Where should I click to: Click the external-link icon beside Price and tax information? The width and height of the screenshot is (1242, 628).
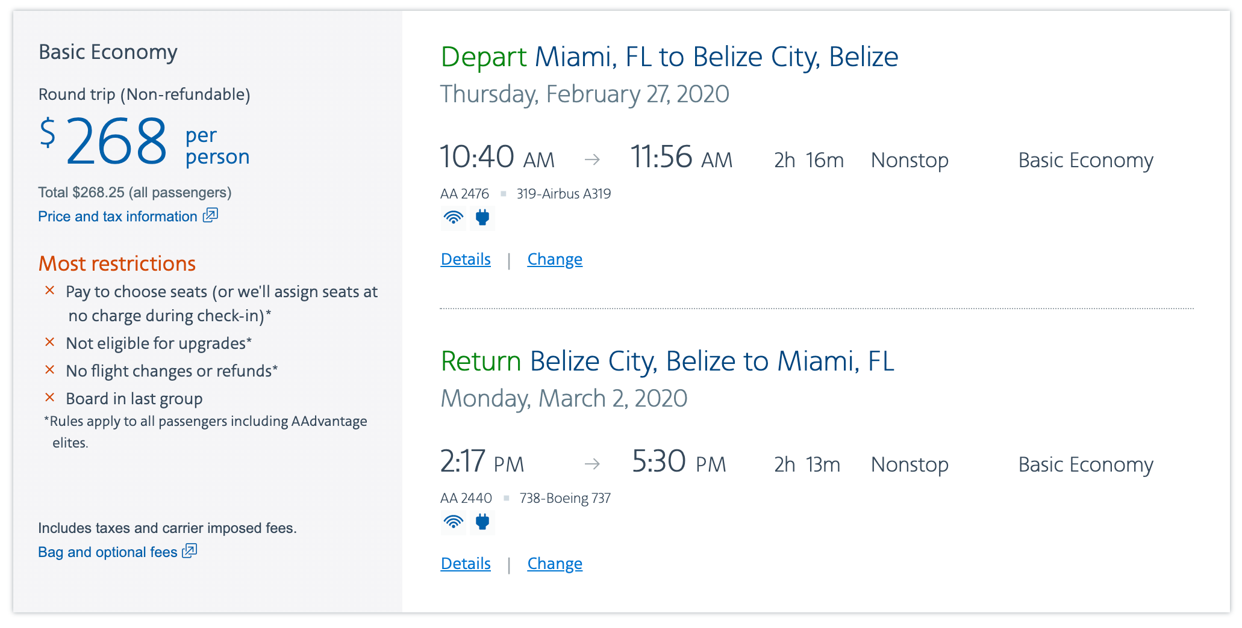click(210, 215)
